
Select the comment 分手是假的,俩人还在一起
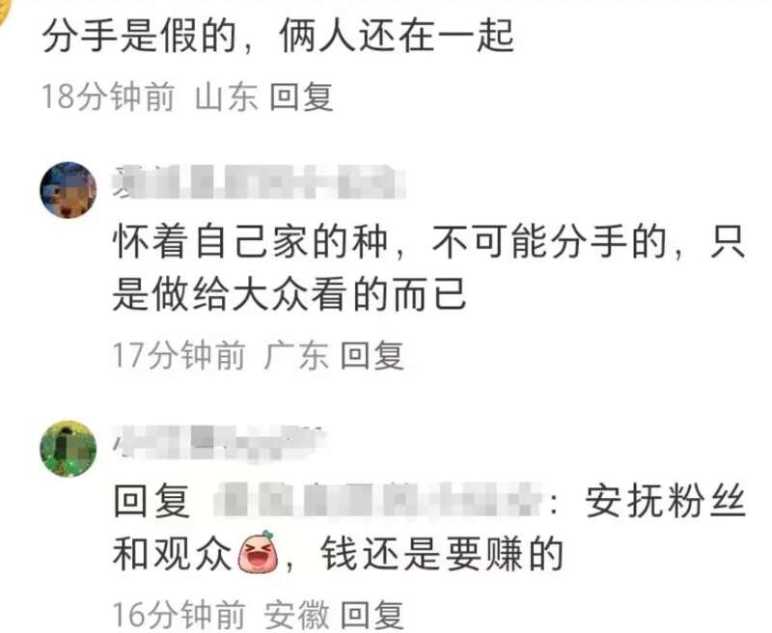click(279, 36)
